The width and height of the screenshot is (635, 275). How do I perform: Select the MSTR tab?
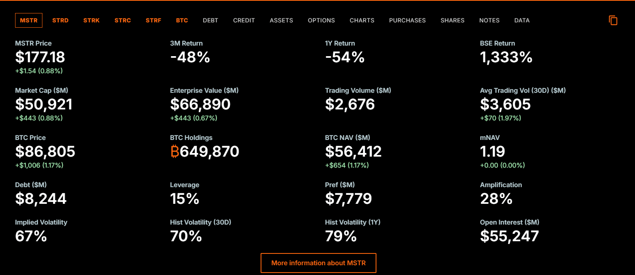tap(29, 20)
